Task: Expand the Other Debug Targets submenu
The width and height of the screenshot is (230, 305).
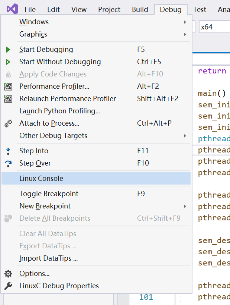Action: (x=185, y=135)
